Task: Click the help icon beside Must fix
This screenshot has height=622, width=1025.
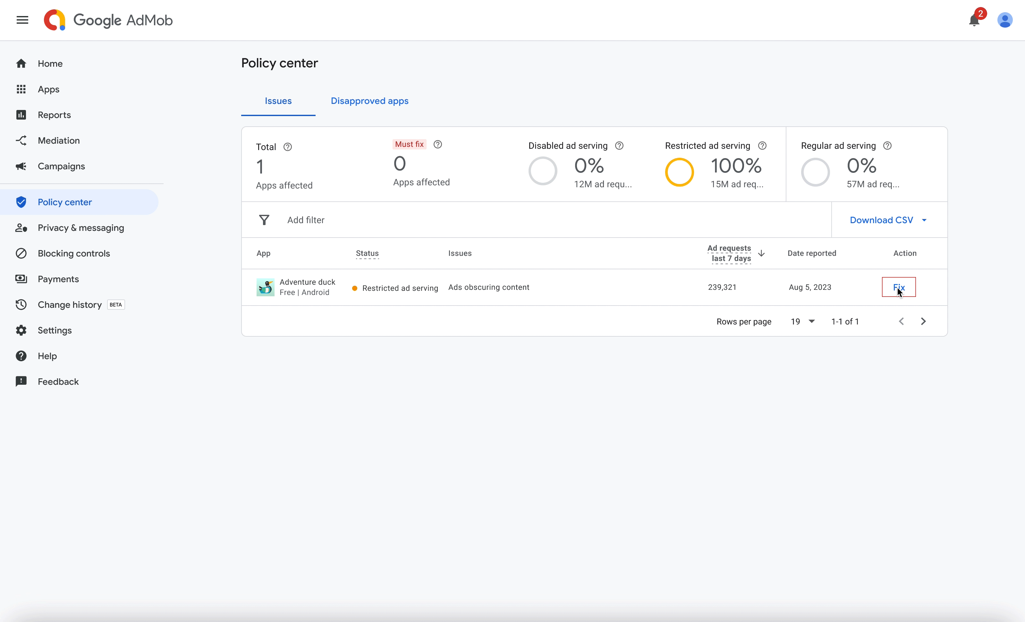Action: click(x=438, y=144)
